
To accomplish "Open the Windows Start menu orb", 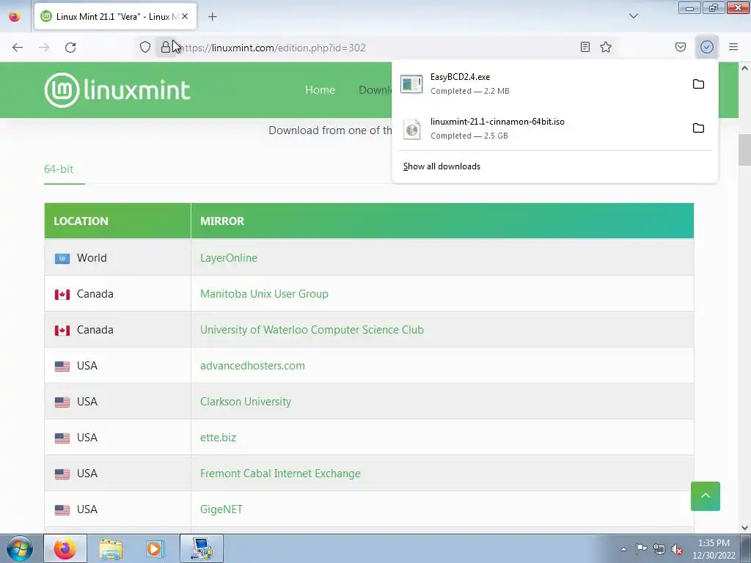I will 19,548.
